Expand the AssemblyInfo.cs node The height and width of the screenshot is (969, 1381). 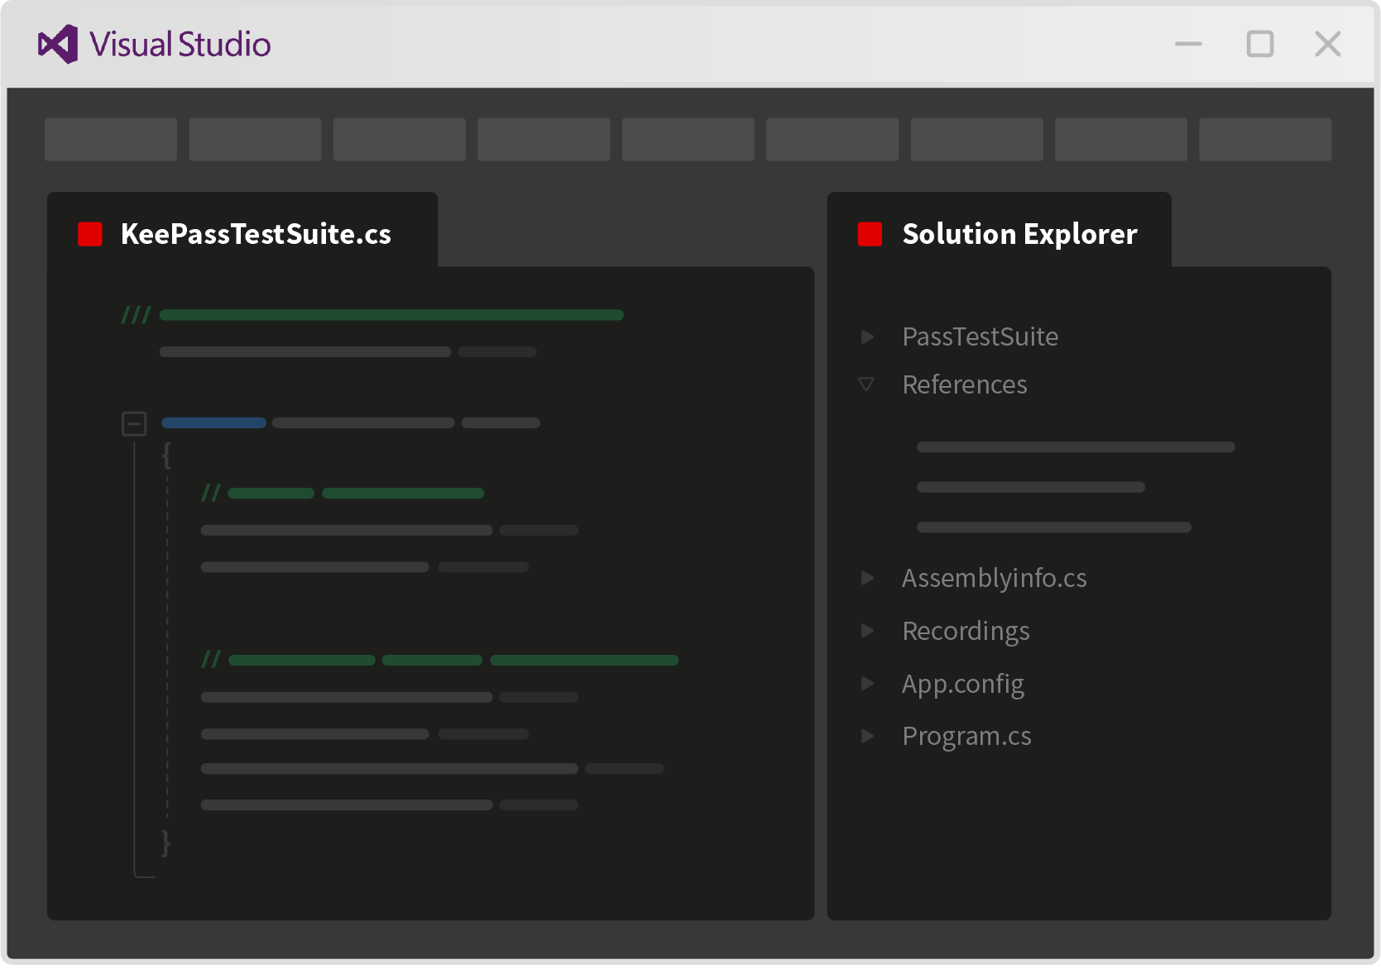coord(867,578)
